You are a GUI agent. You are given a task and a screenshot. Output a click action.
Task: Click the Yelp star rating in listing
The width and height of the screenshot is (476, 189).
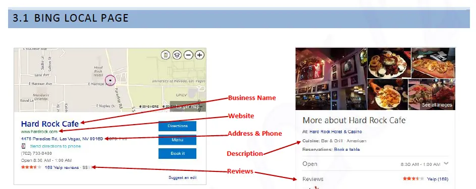tap(31, 167)
